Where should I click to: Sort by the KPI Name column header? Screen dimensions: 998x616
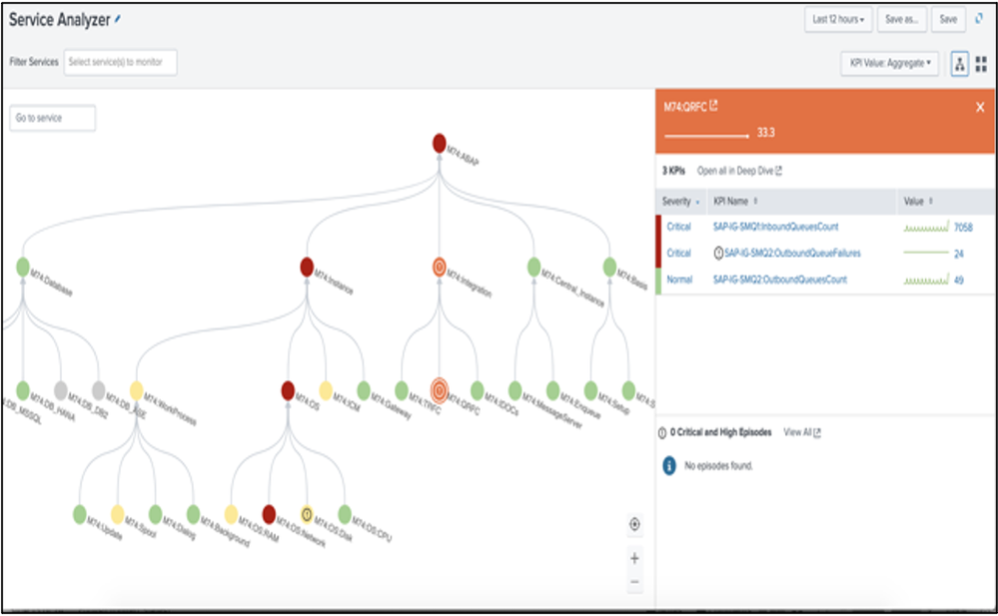click(x=736, y=202)
